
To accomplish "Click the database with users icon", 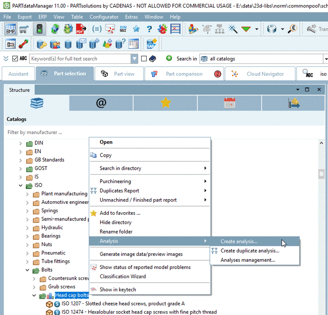I will click(x=55, y=44).
